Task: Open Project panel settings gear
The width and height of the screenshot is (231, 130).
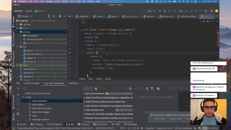Action: click(x=60, y=16)
